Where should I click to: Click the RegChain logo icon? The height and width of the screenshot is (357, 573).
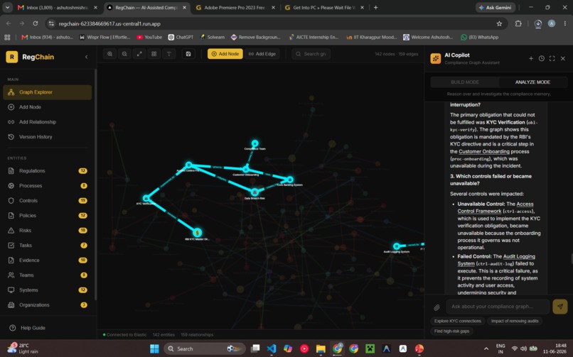coord(11,57)
